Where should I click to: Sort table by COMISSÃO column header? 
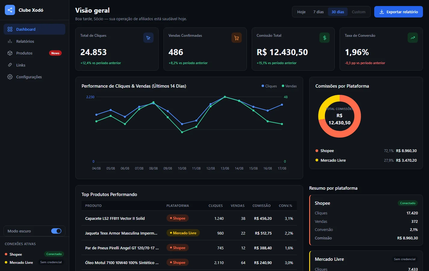pos(262,206)
